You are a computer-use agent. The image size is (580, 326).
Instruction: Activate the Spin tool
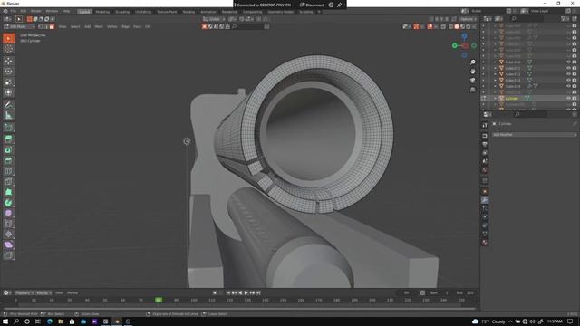tap(8, 203)
